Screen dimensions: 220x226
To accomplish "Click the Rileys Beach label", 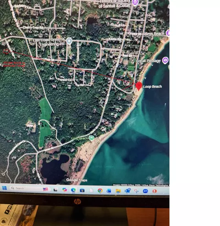I will (154, 34).
